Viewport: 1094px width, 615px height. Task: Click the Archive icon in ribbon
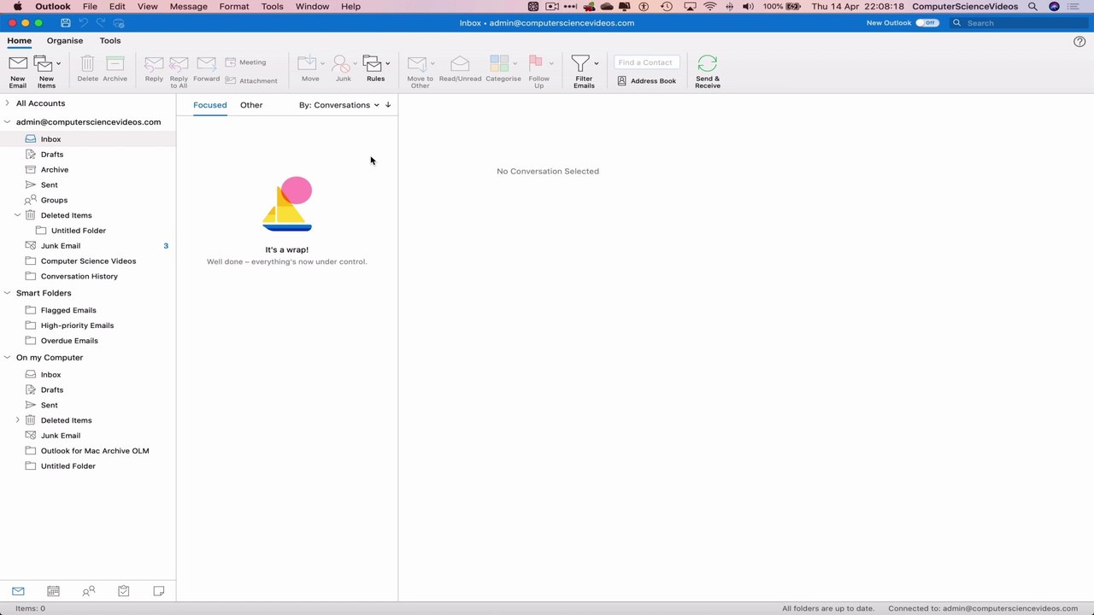coord(115,64)
